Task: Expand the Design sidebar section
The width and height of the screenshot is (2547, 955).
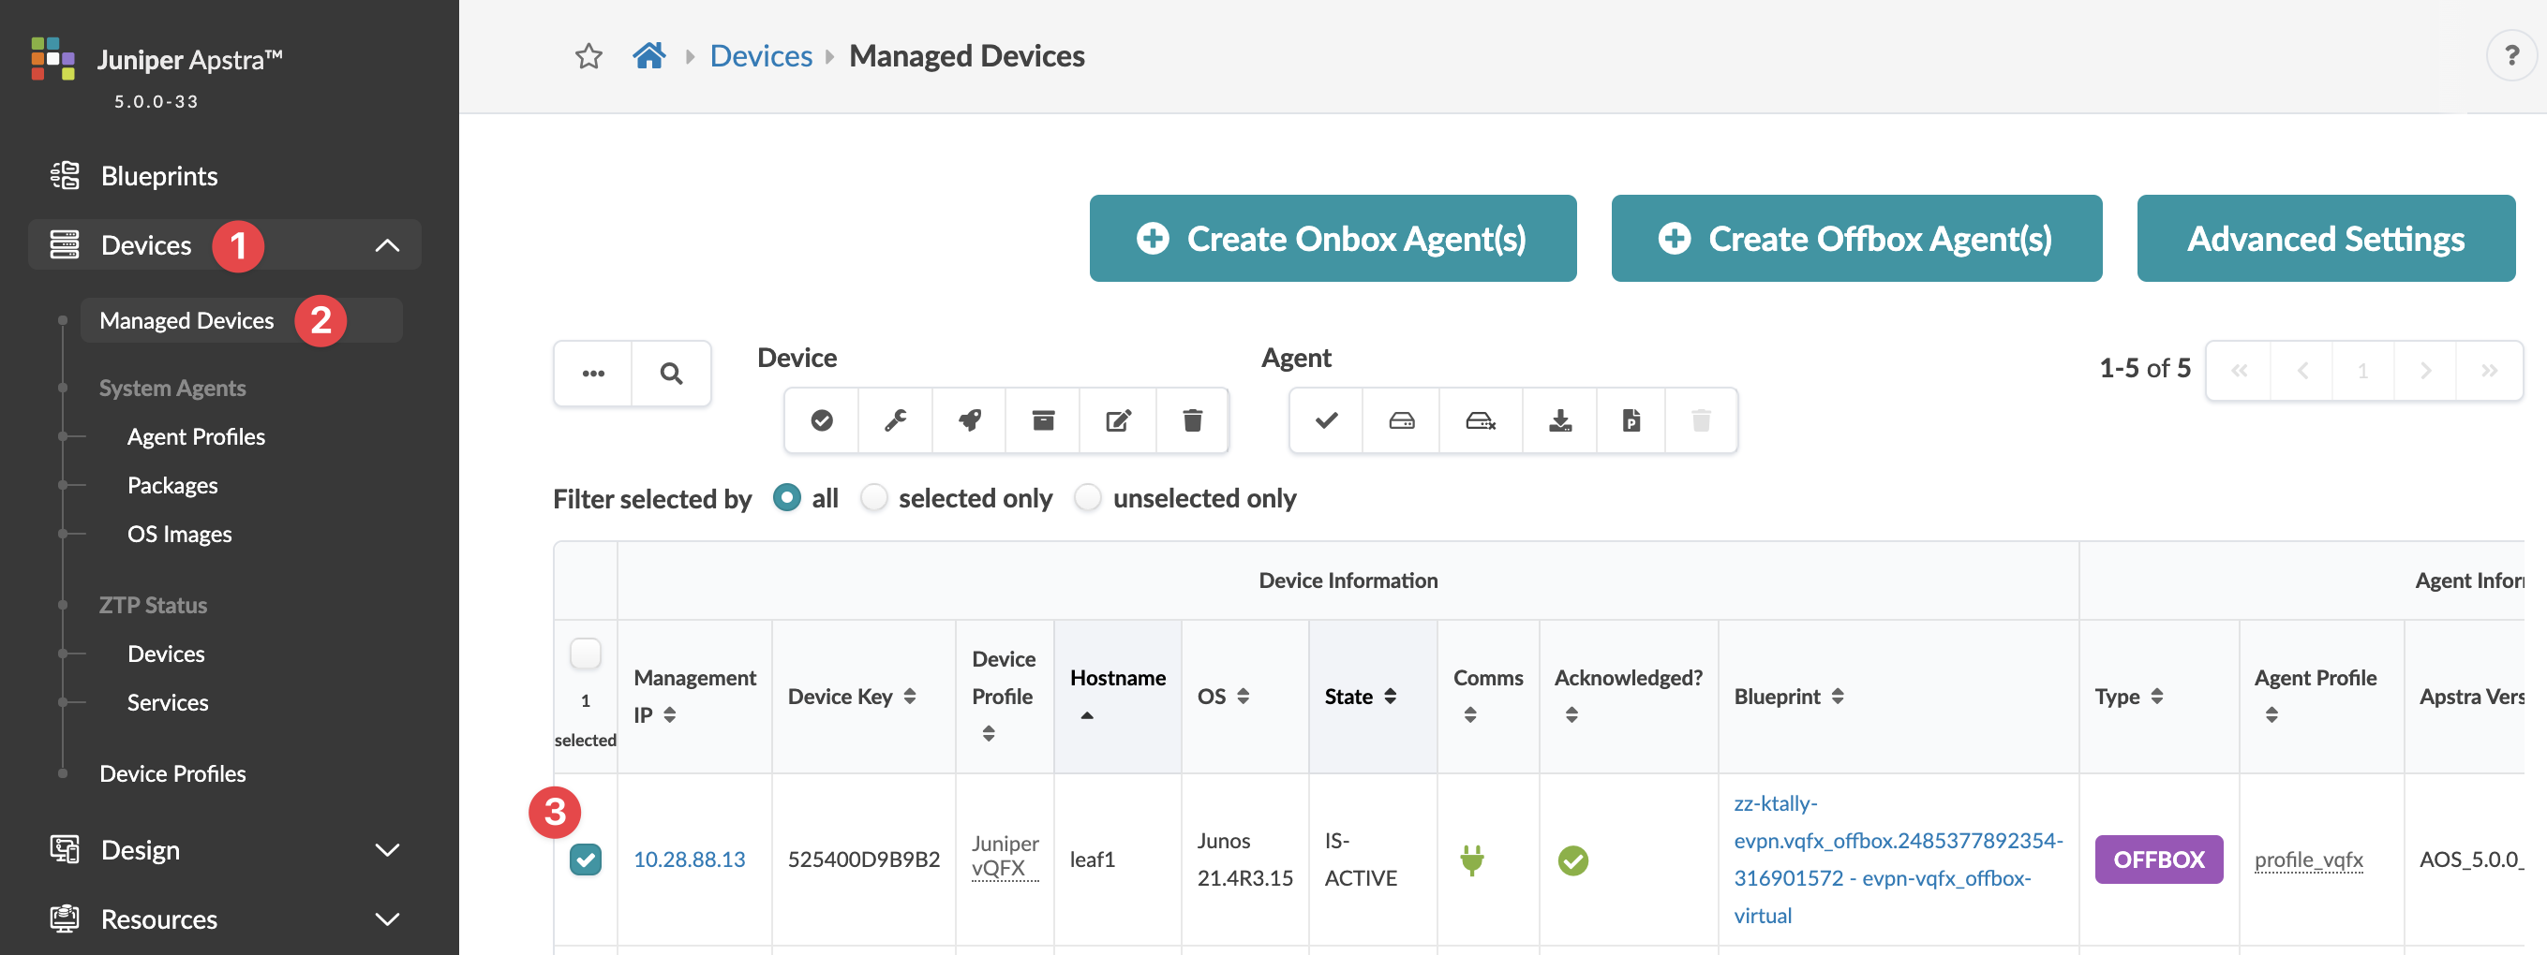Action: click(387, 849)
